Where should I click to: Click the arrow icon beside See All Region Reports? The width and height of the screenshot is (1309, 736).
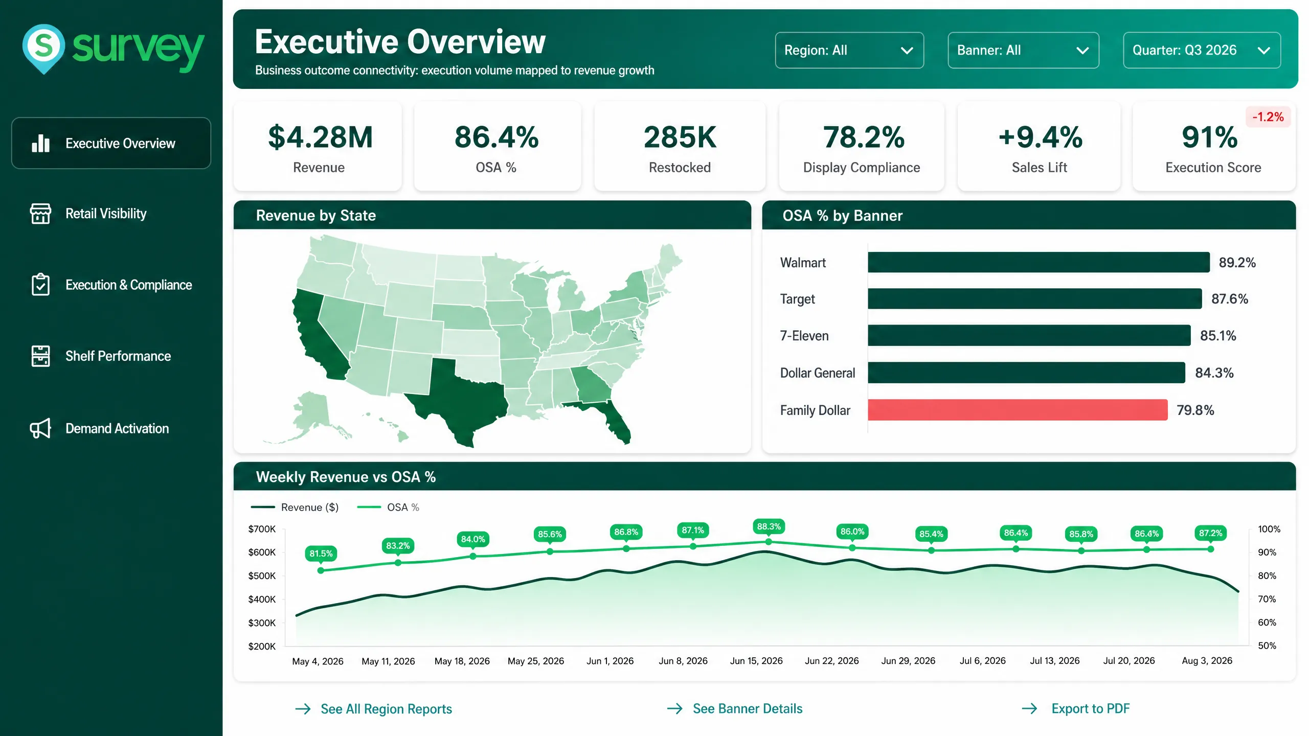[303, 709]
